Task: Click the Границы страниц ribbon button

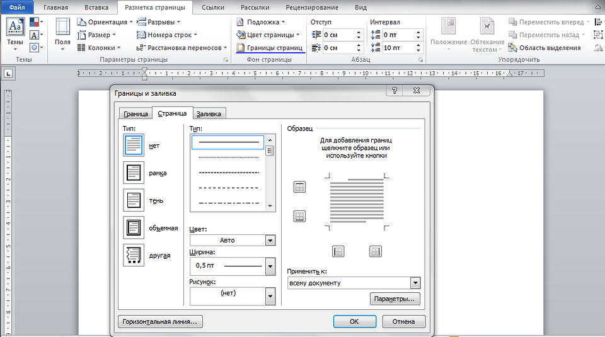Action: [269, 48]
